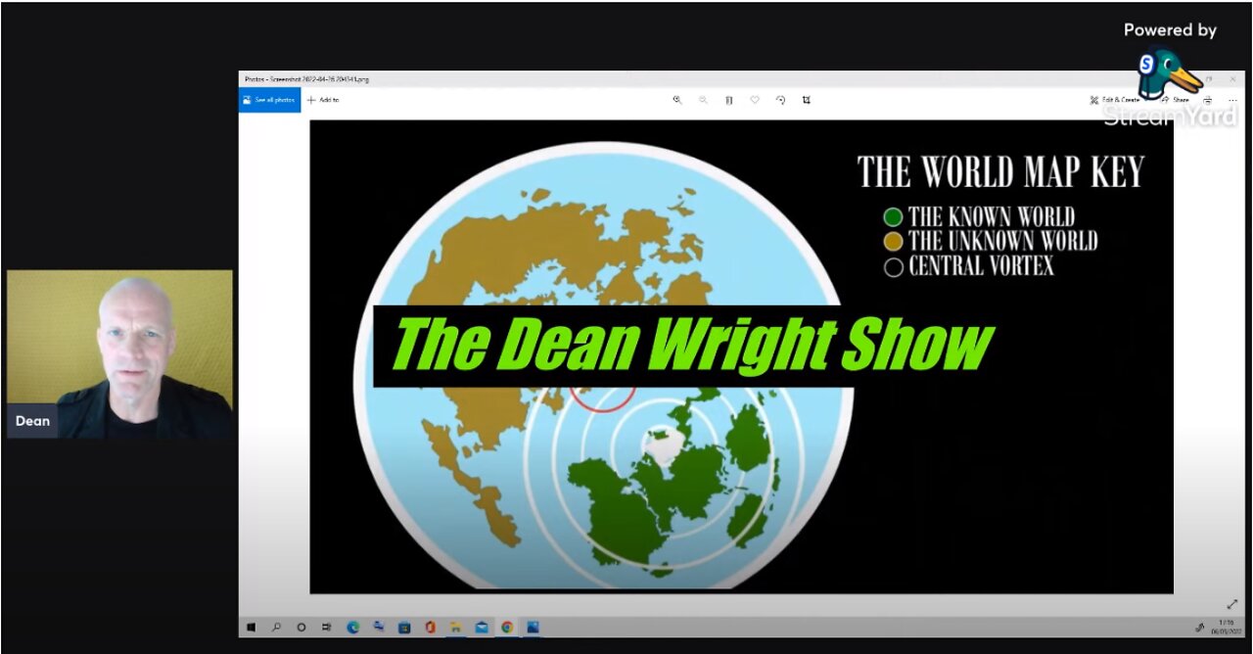
Task: Select the Crop tool
Action: click(x=807, y=100)
